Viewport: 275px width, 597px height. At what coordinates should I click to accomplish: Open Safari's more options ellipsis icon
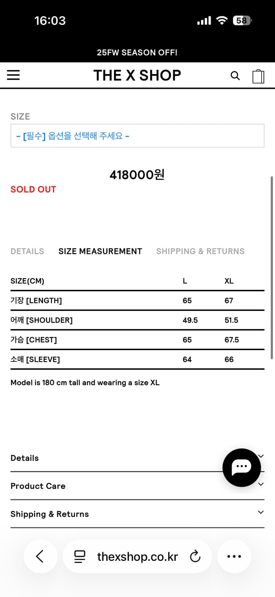point(234,556)
